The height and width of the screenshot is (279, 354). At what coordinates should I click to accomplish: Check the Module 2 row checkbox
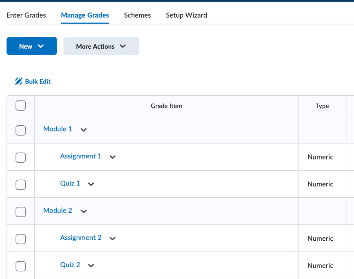20,211
